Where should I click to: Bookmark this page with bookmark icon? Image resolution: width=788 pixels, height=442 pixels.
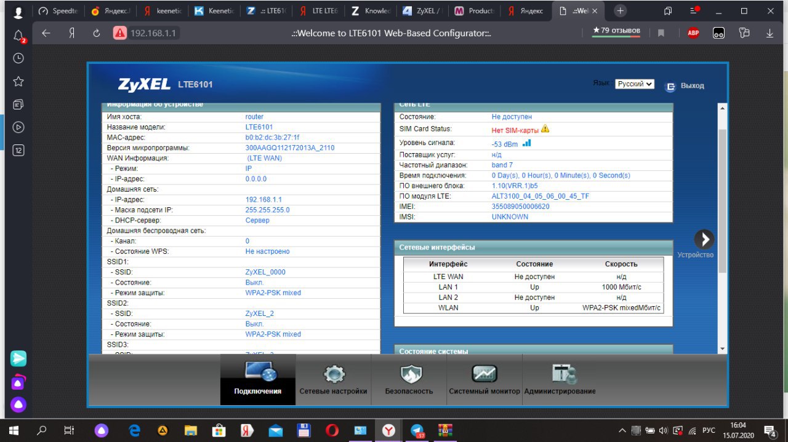661,33
